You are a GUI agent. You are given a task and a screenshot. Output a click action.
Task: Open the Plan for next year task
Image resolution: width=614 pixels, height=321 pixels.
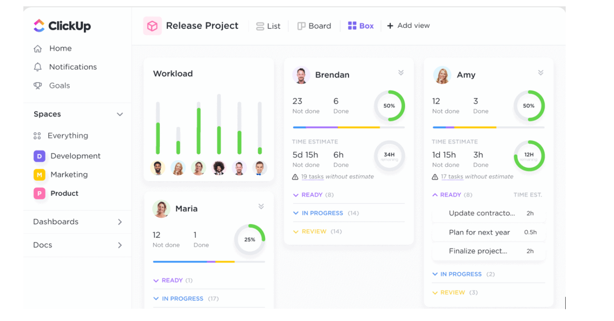pyautogui.click(x=479, y=232)
